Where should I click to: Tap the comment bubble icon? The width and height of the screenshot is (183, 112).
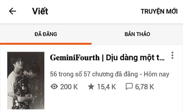(x=129, y=87)
